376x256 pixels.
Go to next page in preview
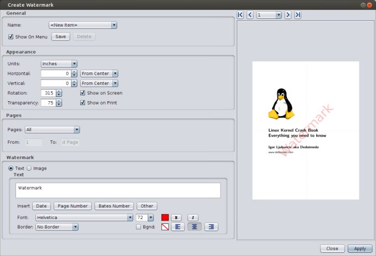point(288,15)
